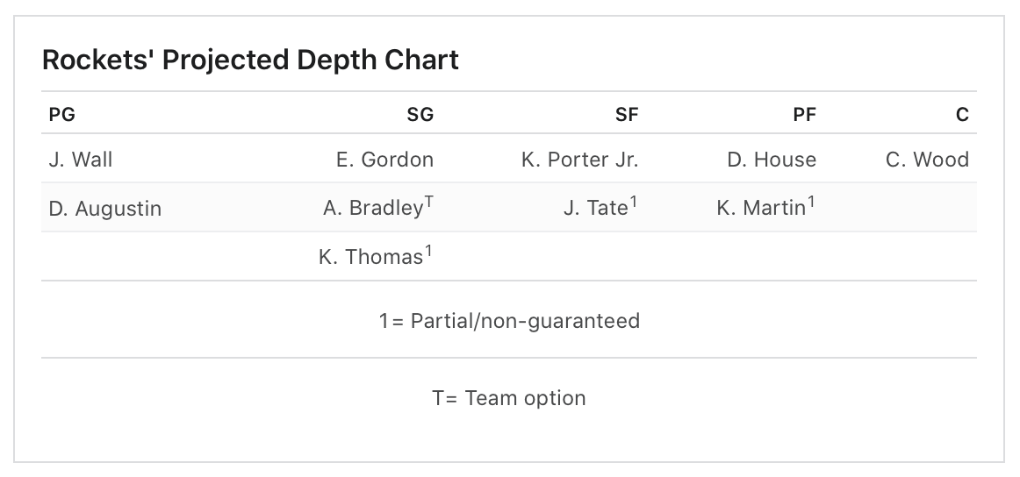Image resolution: width=1020 pixels, height=477 pixels.
Task: Click the J. Tate cell
Action: 600,207
